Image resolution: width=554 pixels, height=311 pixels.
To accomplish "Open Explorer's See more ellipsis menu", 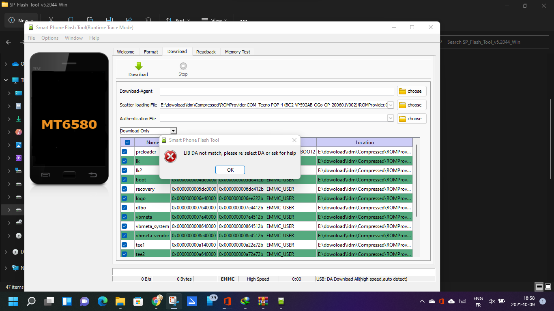I will (244, 20).
